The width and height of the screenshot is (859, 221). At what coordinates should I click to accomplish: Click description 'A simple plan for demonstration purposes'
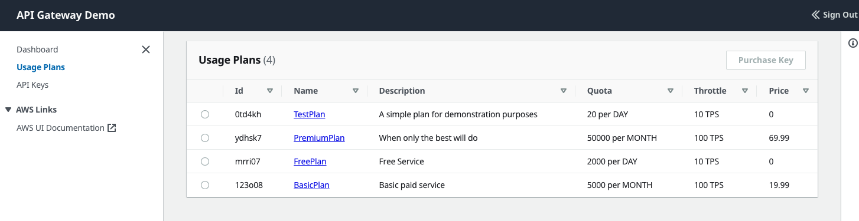[458, 114]
